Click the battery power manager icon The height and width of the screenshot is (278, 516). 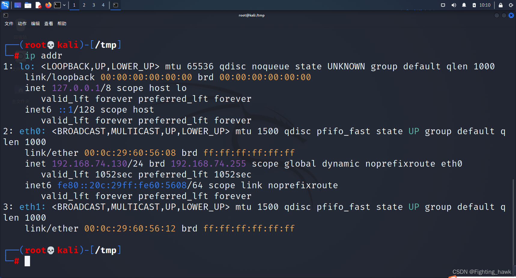(474, 5)
